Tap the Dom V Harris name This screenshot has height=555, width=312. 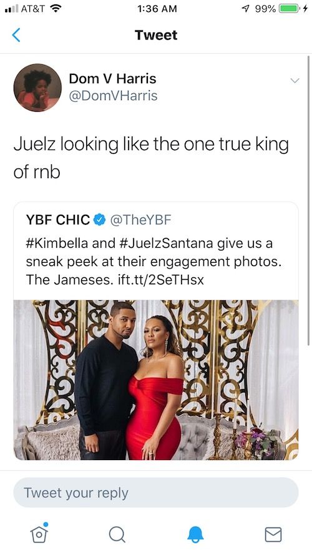click(x=112, y=79)
